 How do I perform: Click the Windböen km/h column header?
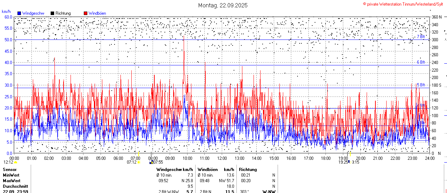tap(216, 170)
